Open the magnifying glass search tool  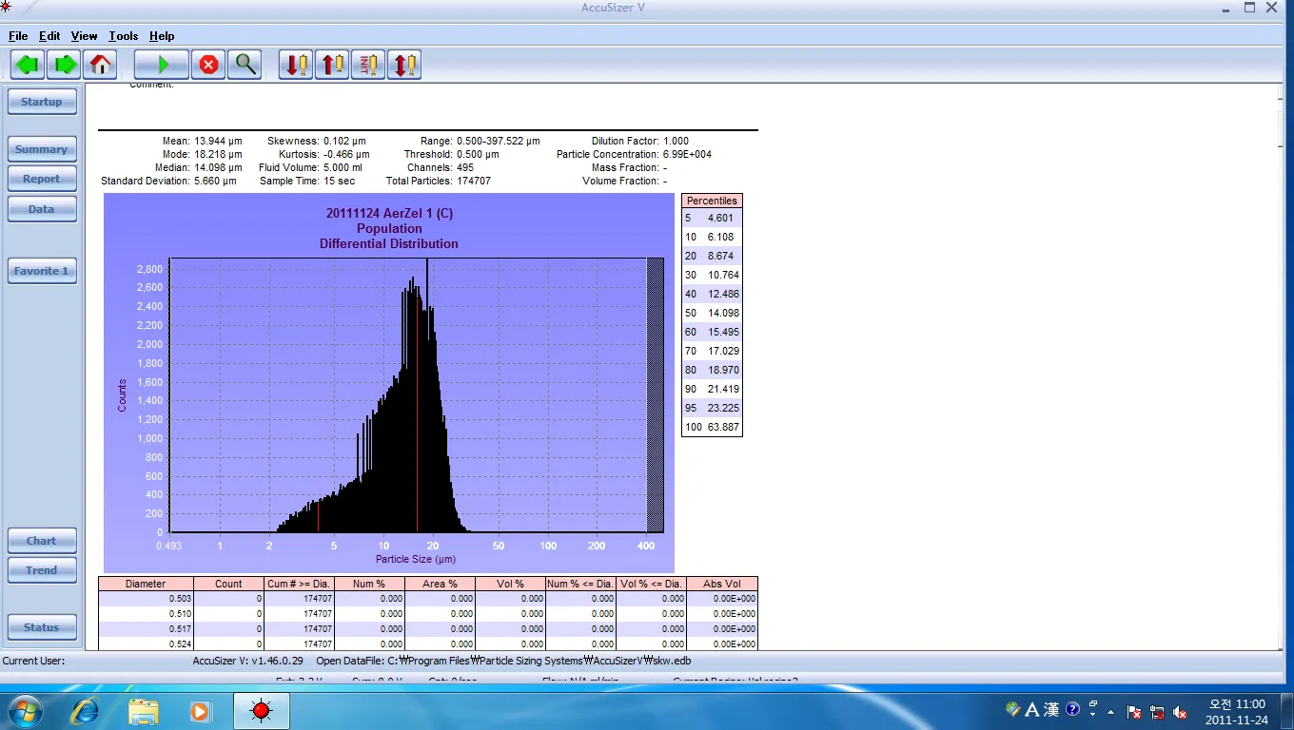click(245, 65)
